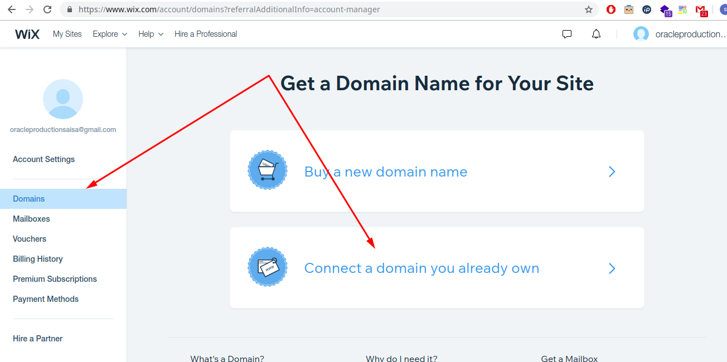Open Hire a Professional
The image size is (727, 362).
tap(206, 34)
